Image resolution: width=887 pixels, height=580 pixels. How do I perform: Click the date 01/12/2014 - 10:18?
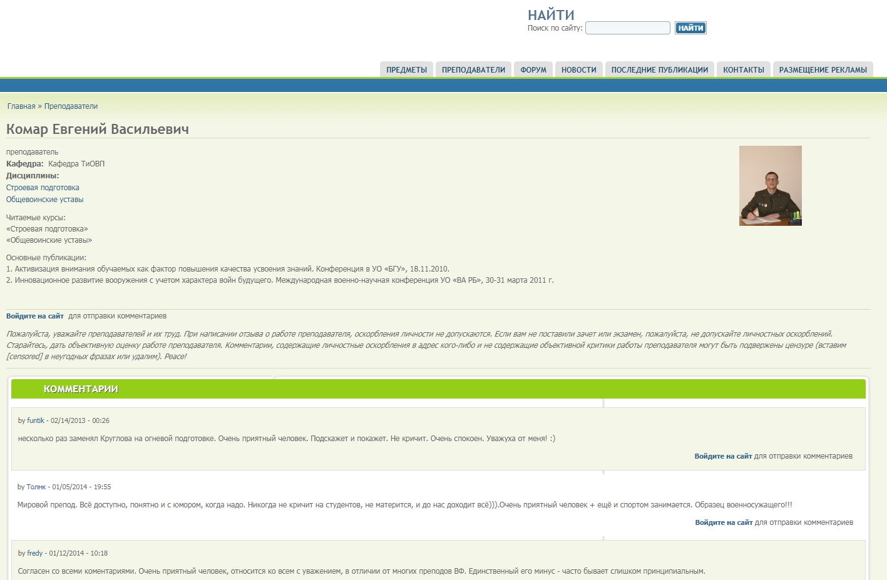[x=78, y=553]
